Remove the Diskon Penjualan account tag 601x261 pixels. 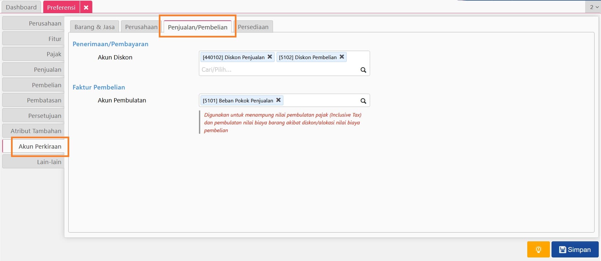click(269, 57)
